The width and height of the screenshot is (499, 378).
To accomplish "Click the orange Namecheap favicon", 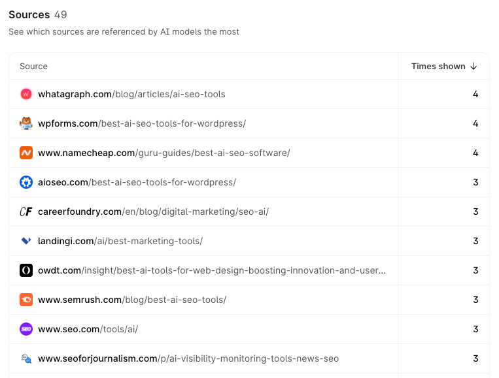I will (x=26, y=153).
